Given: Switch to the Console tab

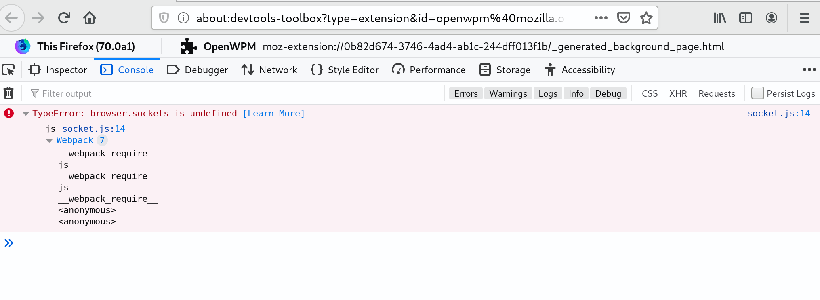Looking at the screenshot, I should click(127, 70).
